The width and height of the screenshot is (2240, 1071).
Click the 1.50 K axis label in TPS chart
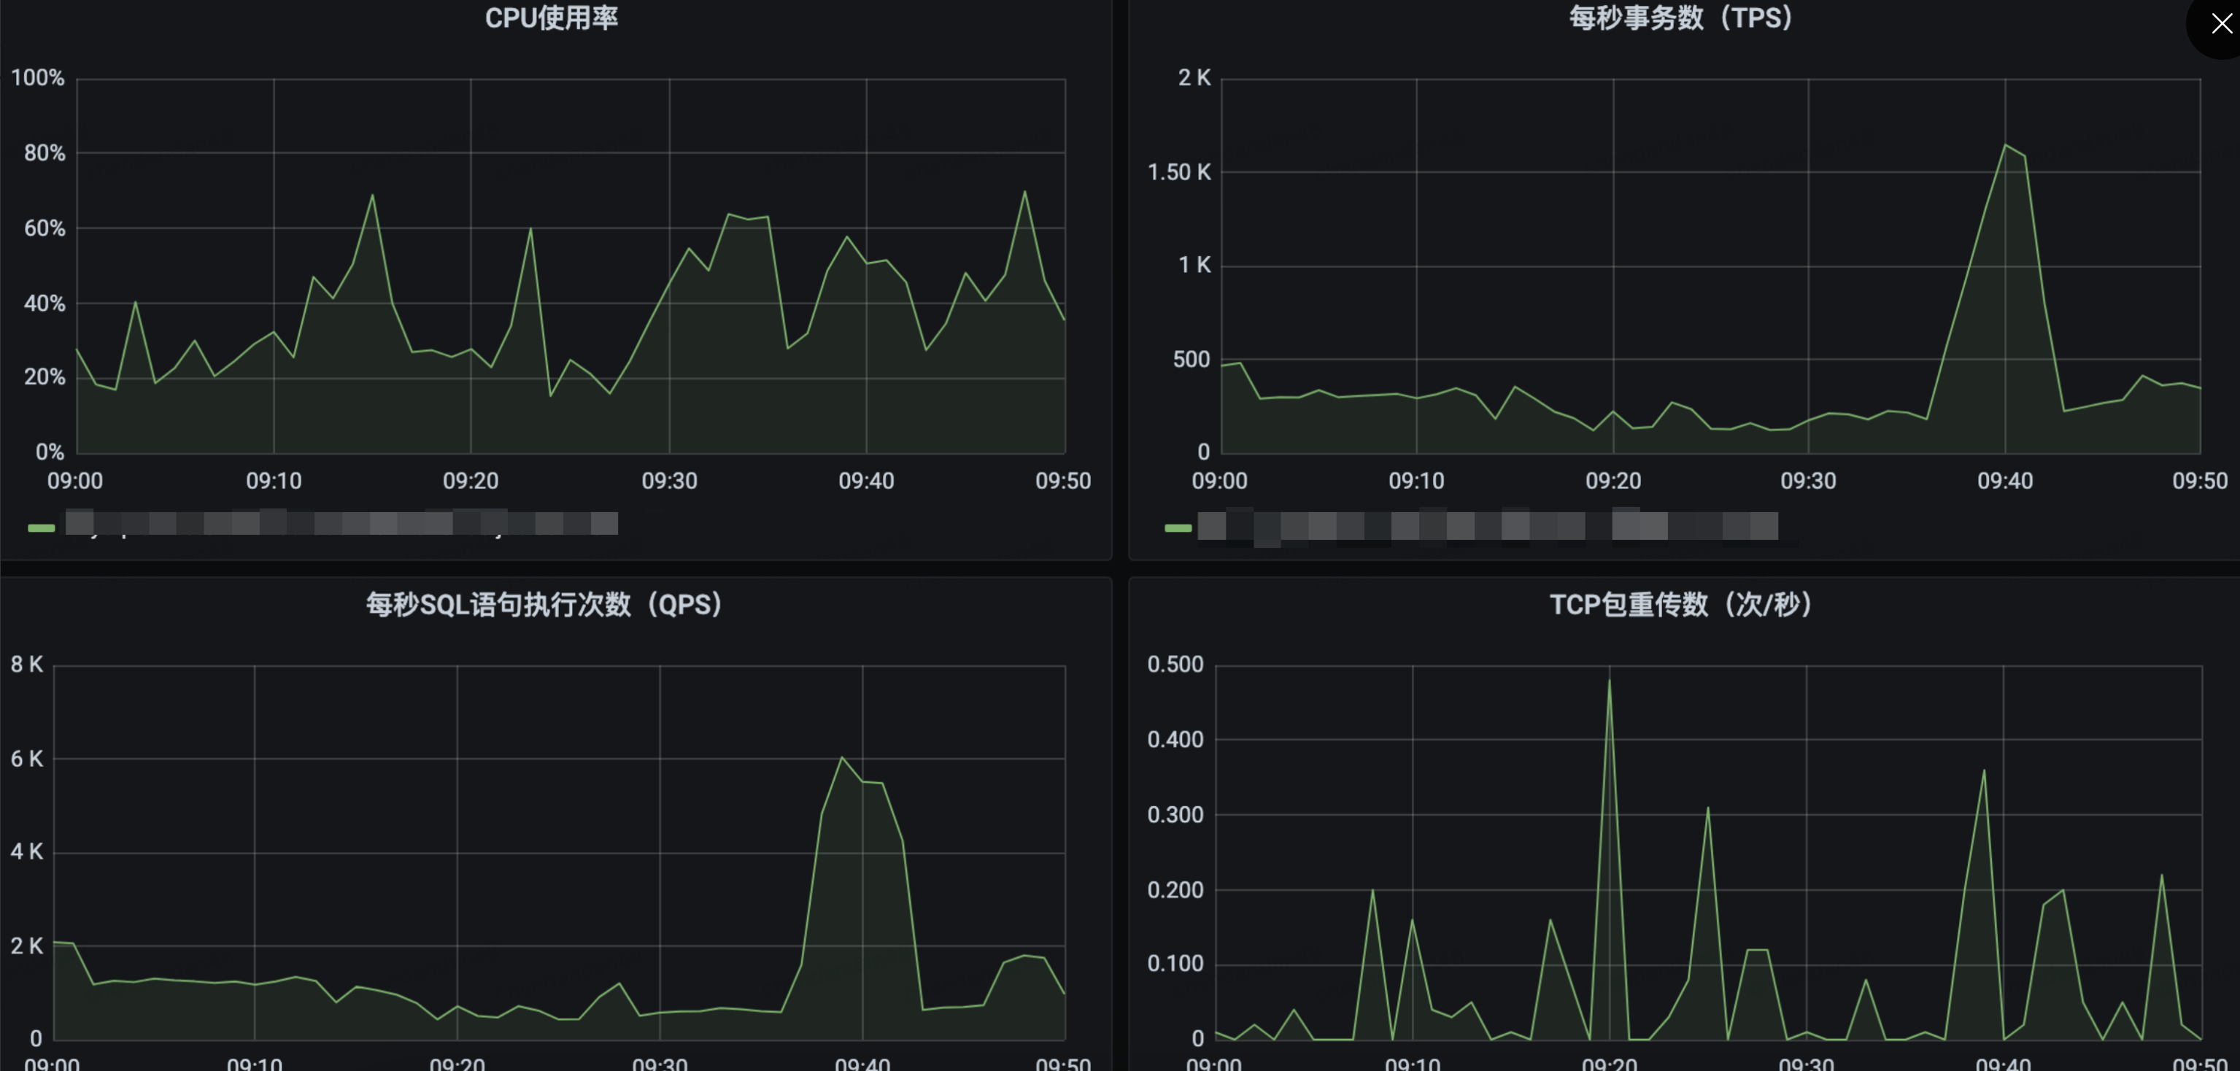[1179, 172]
